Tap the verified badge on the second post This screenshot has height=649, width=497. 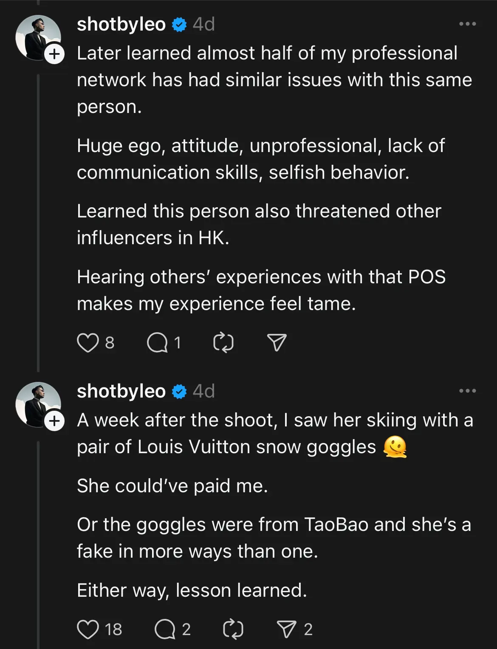[x=179, y=392]
